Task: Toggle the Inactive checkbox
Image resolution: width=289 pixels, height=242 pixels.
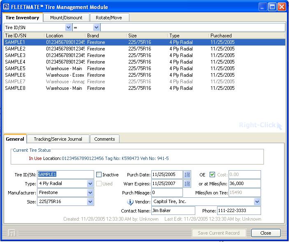Action: [x=99, y=174]
